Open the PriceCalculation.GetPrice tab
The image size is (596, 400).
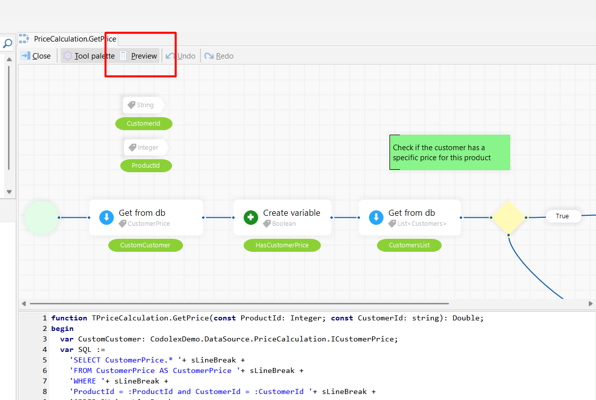click(75, 39)
